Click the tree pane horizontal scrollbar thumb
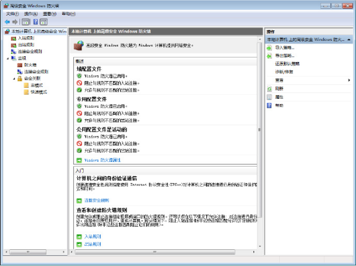The height and width of the screenshot is (266, 356). (28, 252)
